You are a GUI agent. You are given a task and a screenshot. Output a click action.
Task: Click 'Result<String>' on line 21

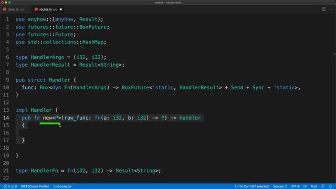(x=137, y=171)
